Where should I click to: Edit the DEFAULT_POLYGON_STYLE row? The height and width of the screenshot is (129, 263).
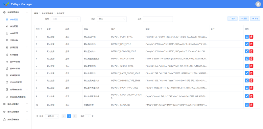click(x=247, y=51)
